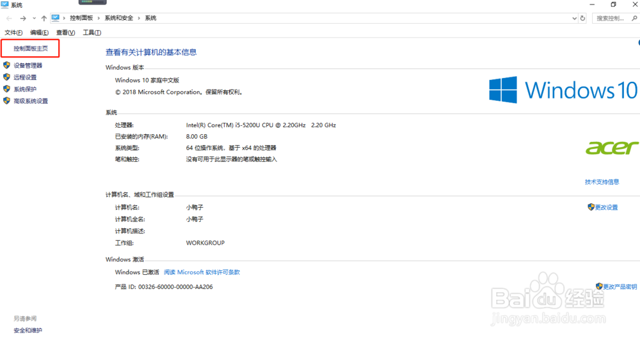Open the 文件(F) menu
640x340 pixels.
13,33
